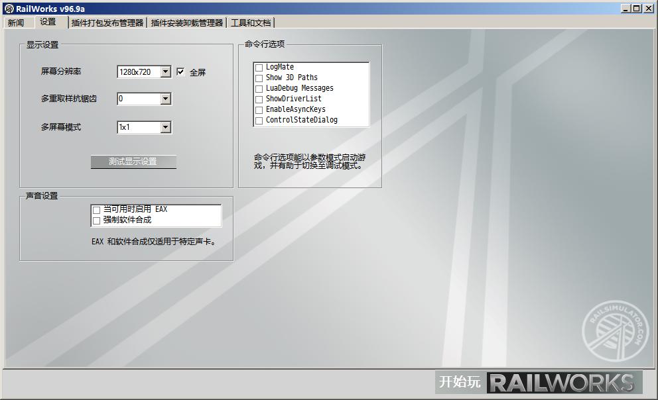Toggle the ControlStateDialog checkbox
Viewport: 658px width, 400px height.
(259, 121)
